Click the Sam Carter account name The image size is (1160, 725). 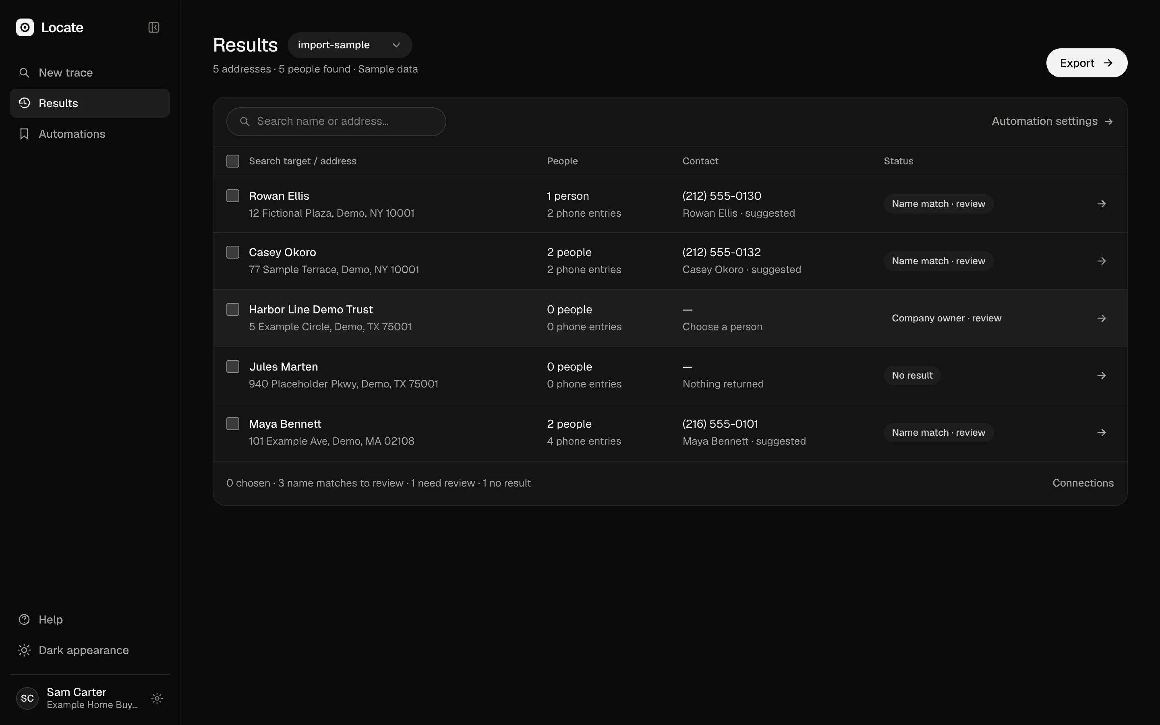click(77, 692)
